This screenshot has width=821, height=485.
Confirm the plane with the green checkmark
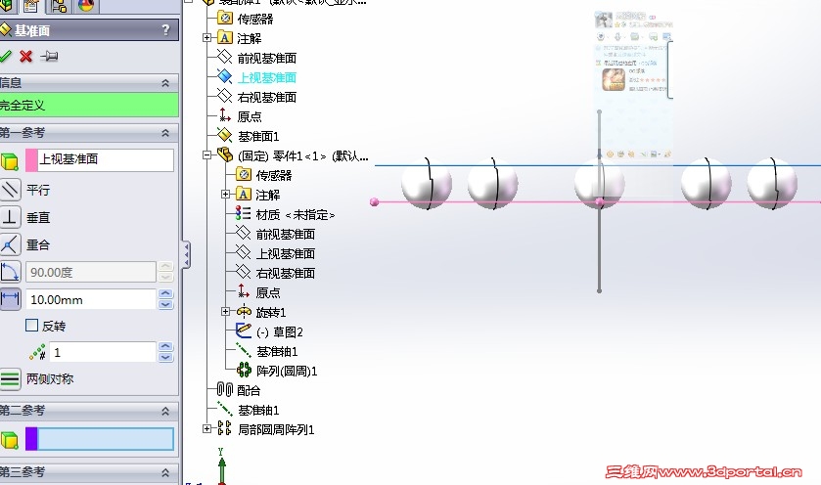point(5,56)
